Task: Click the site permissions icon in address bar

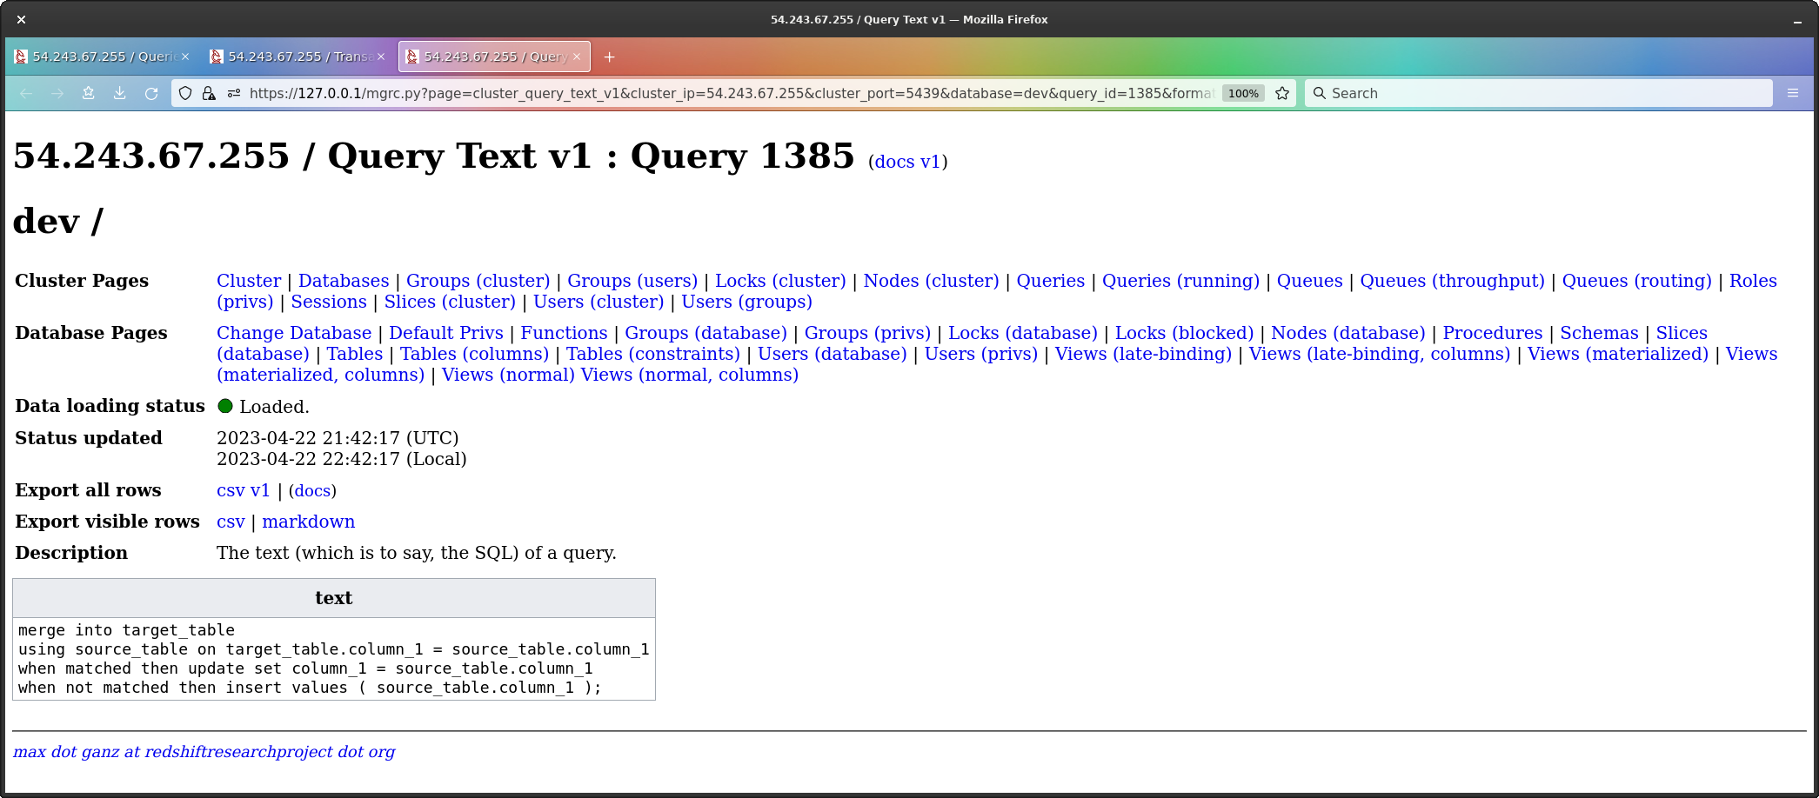Action: tap(234, 93)
